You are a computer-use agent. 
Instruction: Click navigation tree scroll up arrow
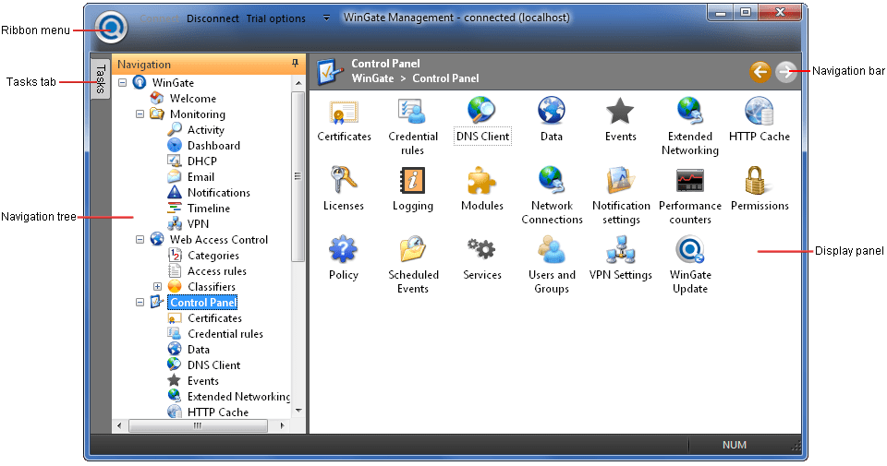298,83
